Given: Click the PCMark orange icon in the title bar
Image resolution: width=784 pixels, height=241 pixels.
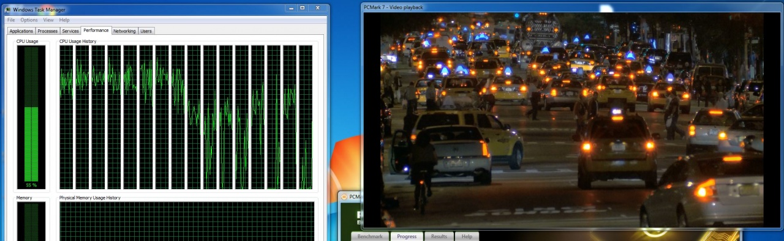Looking at the screenshot, I should (x=344, y=197).
